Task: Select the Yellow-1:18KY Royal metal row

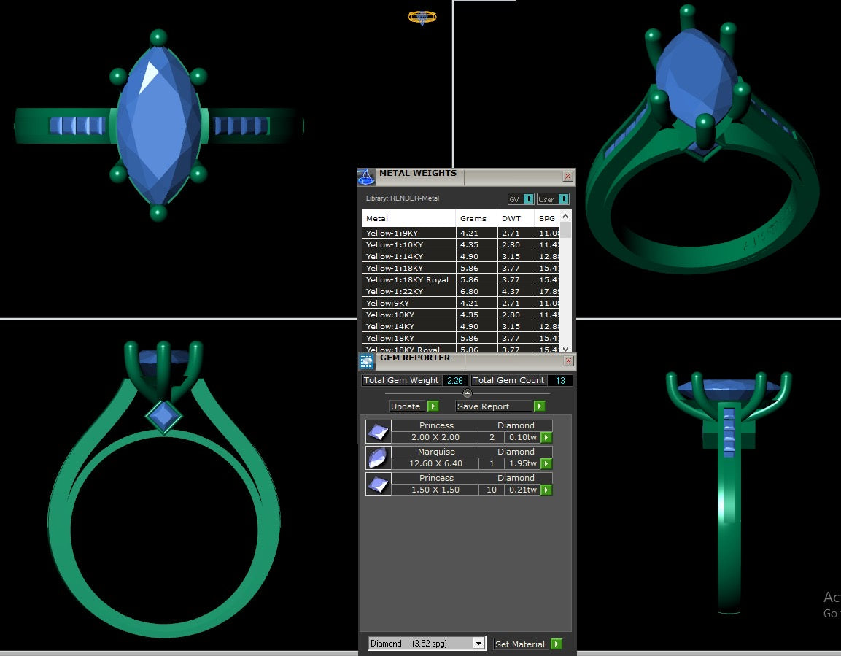Action: pyautogui.click(x=461, y=279)
